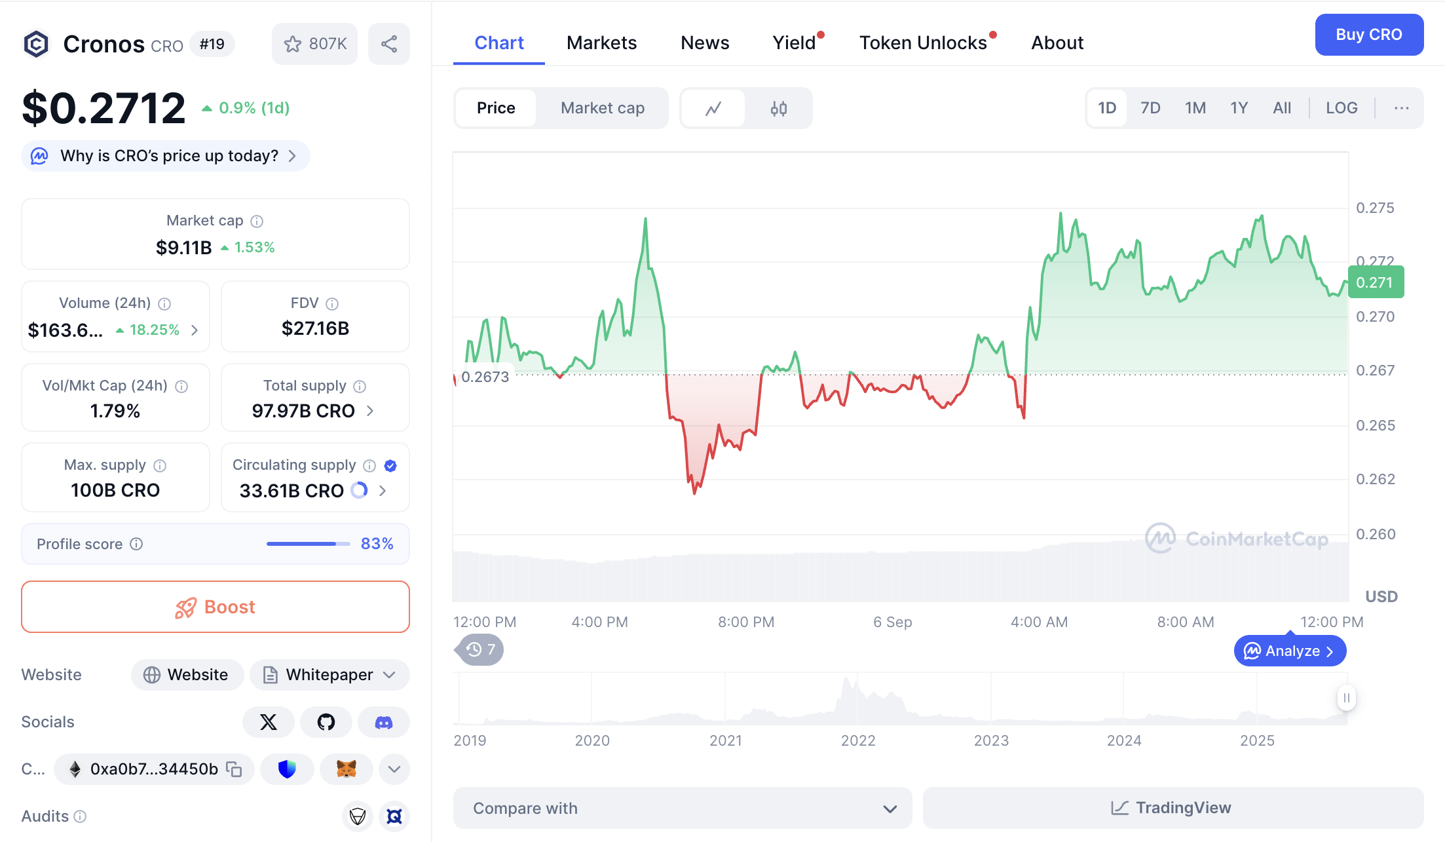1445x842 pixels.
Task: Open second audit icon
Action: point(394,816)
